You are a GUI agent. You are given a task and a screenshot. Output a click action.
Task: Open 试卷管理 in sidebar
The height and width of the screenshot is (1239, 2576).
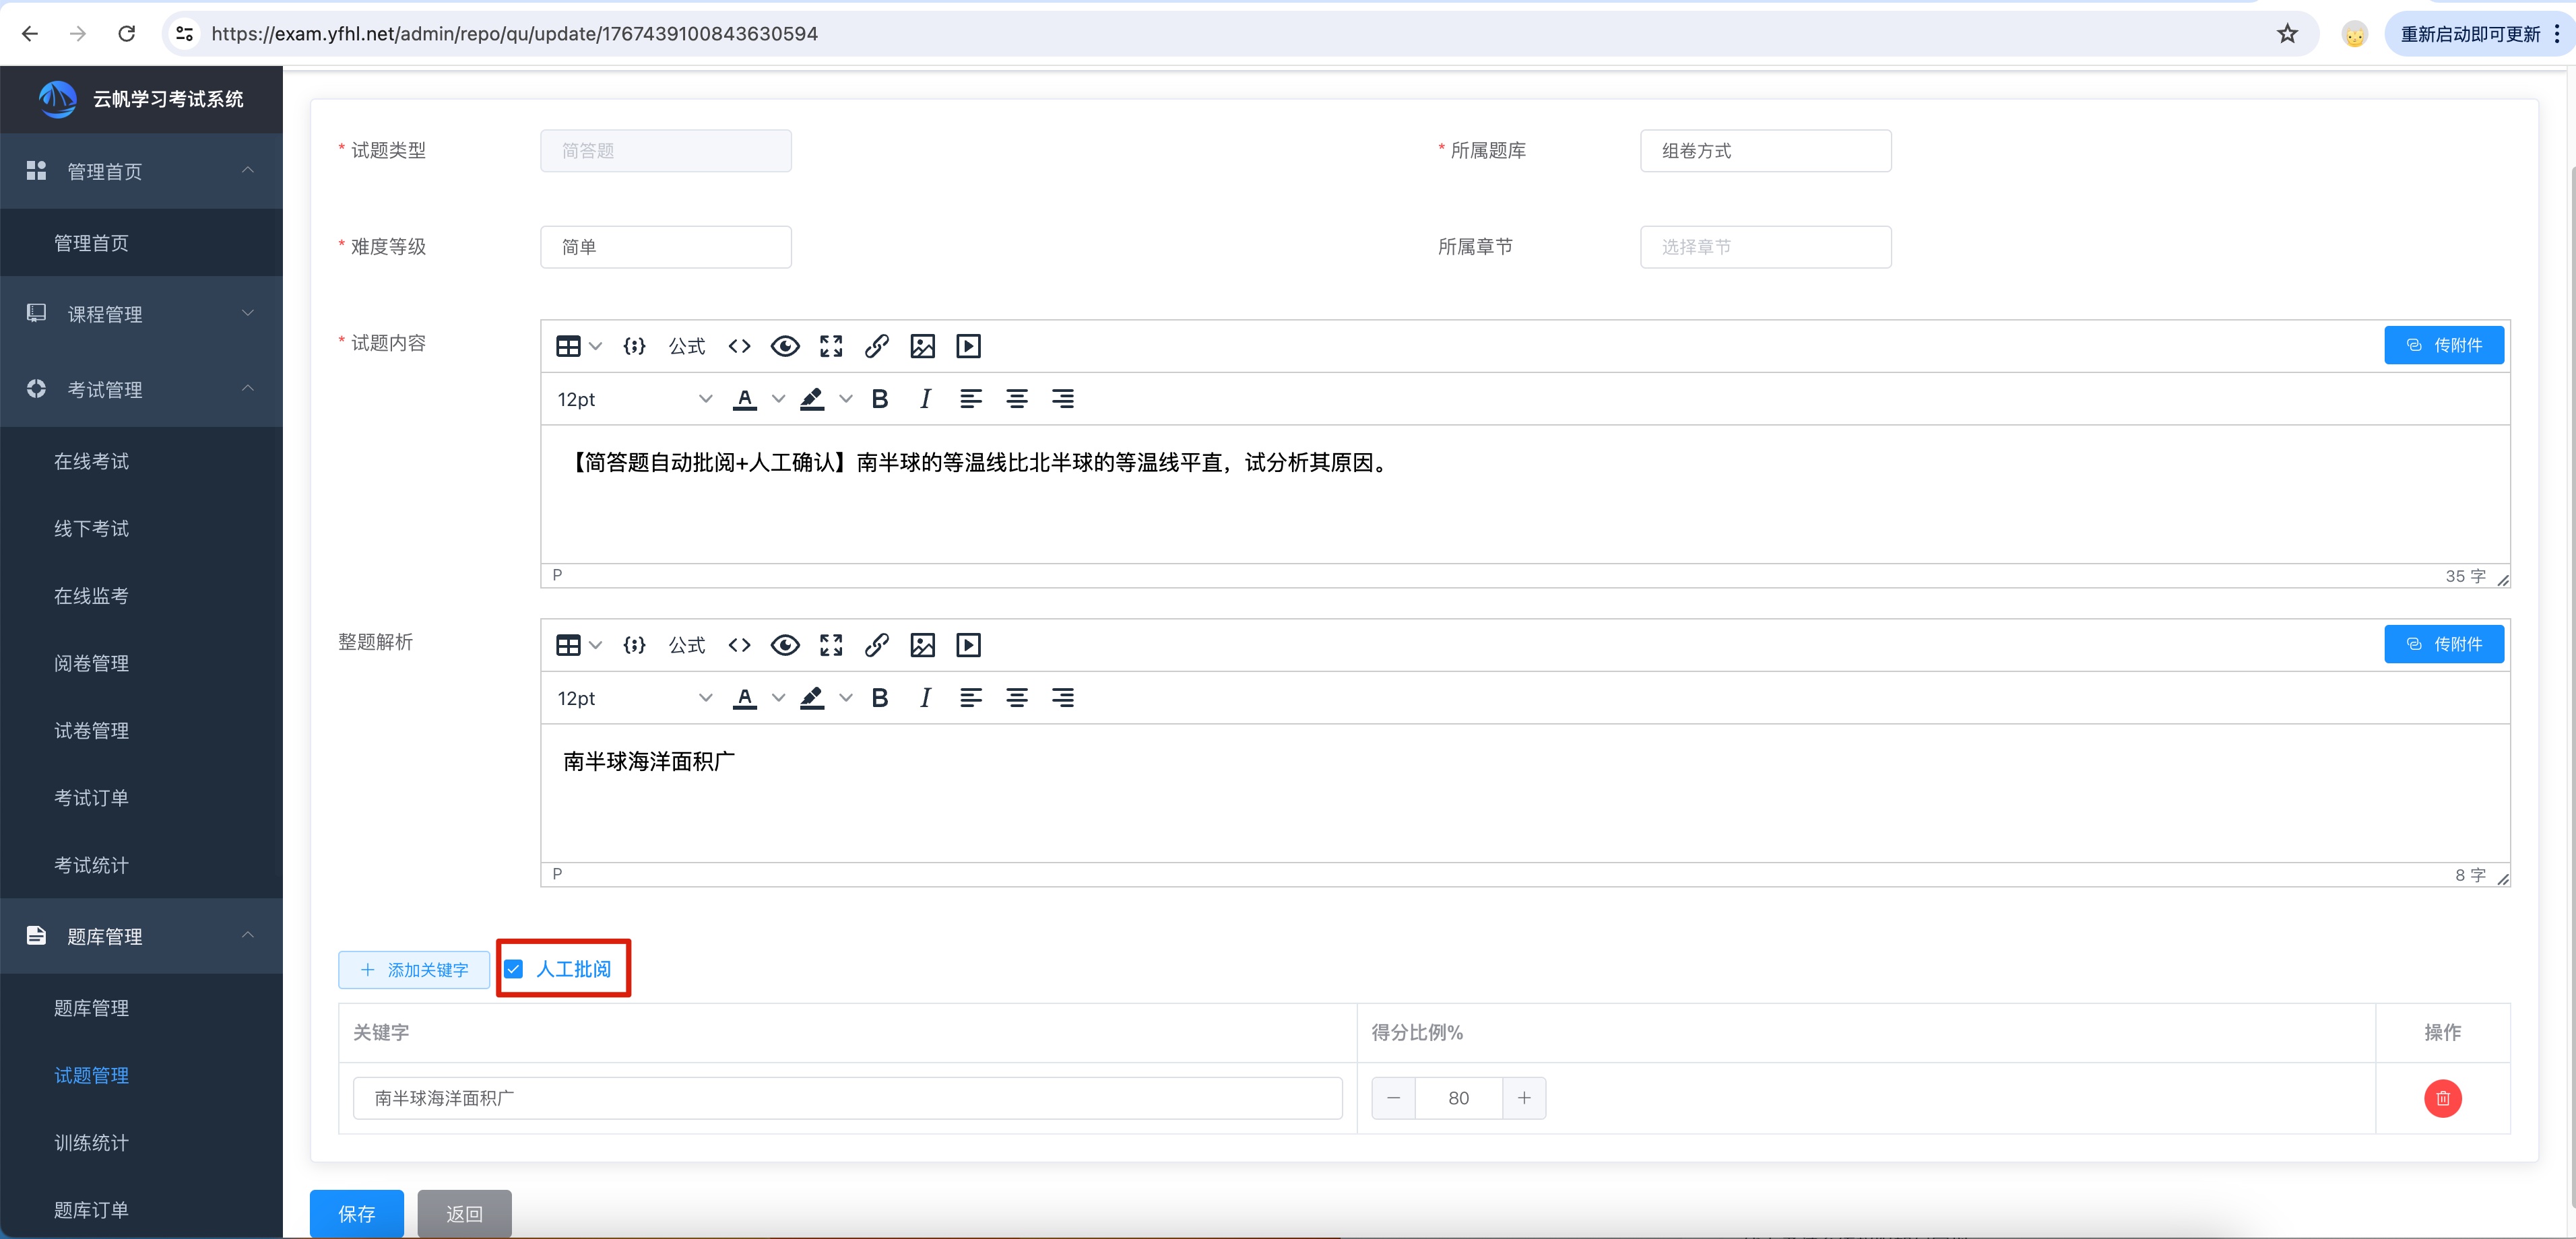click(91, 730)
